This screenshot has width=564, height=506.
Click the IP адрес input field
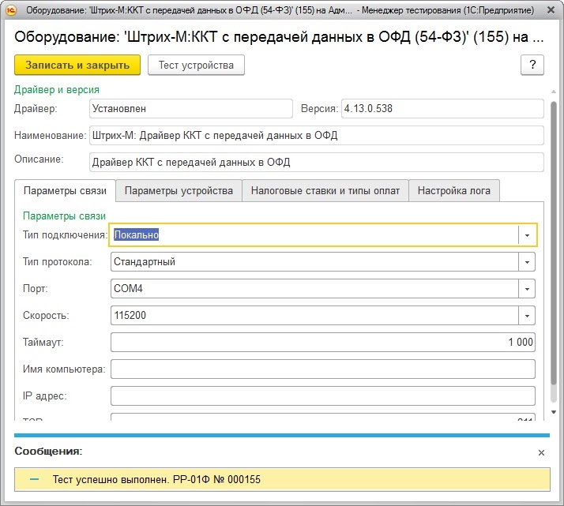tap(322, 396)
